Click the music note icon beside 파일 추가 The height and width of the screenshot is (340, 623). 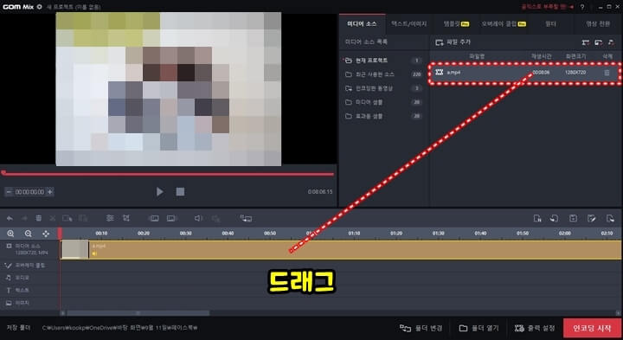coord(611,42)
